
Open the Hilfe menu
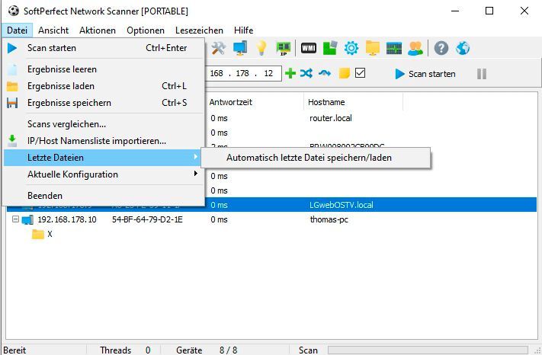coord(243,30)
